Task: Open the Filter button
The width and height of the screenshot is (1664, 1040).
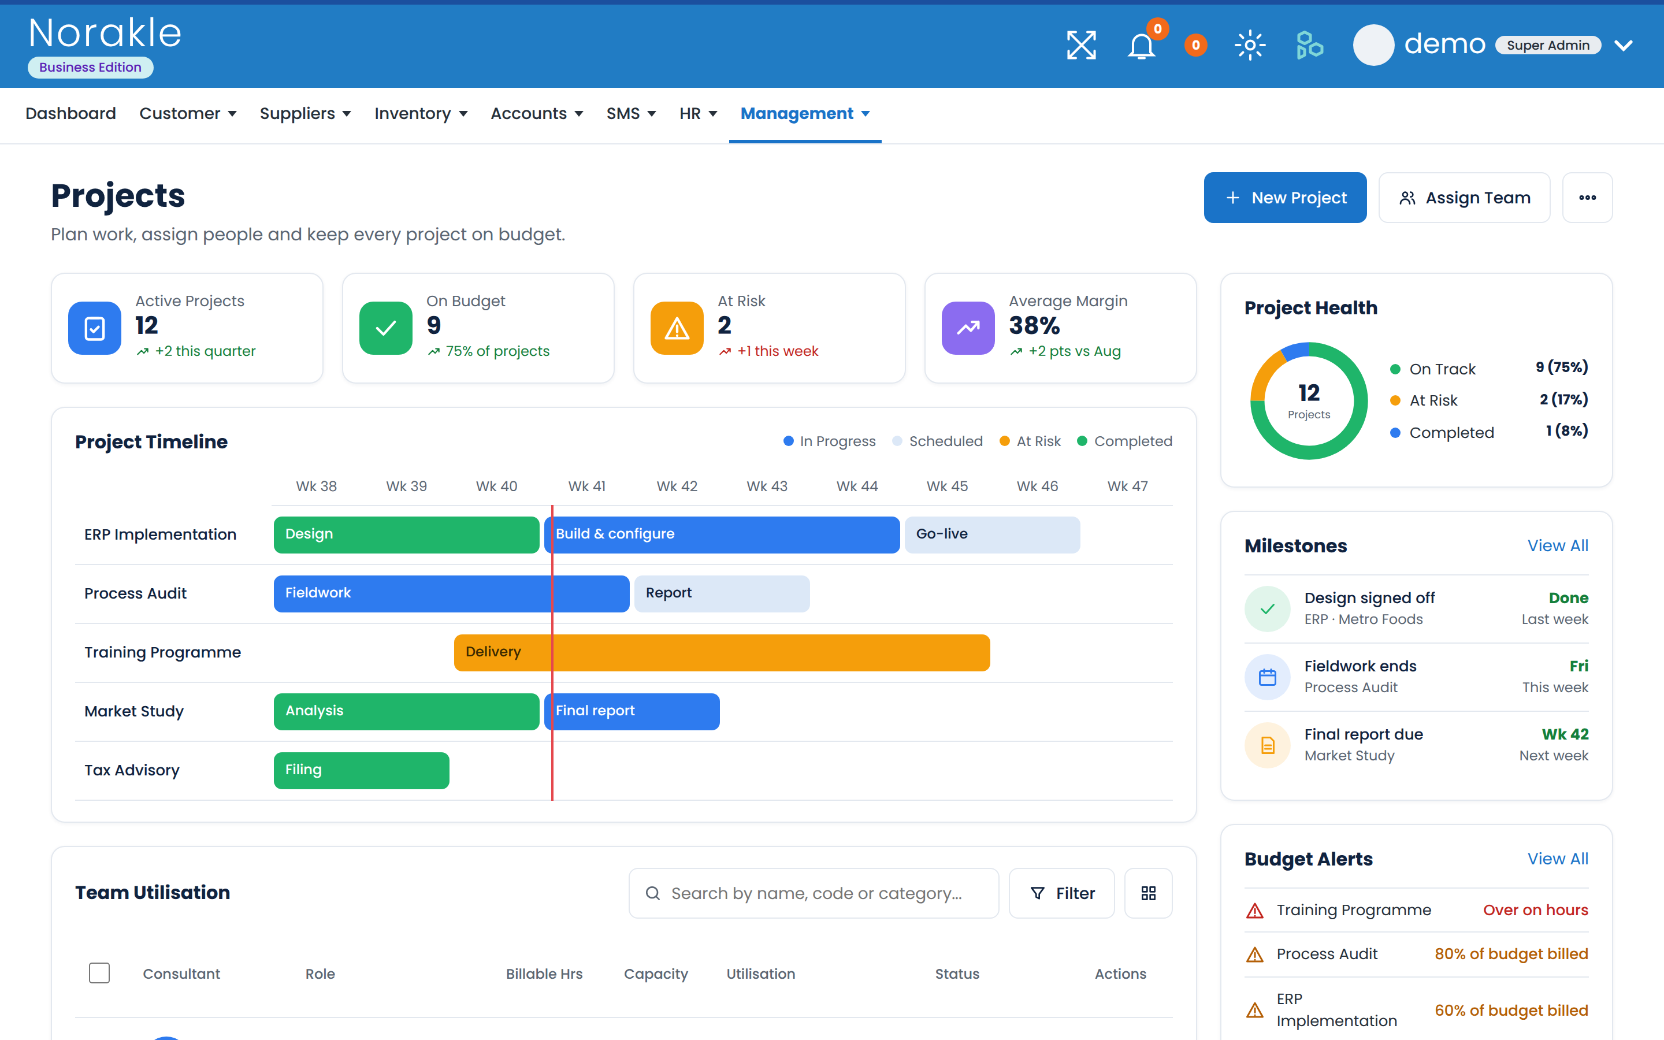Action: [1061, 893]
